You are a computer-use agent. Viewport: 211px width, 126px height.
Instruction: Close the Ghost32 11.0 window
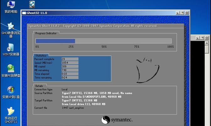[187, 13]
